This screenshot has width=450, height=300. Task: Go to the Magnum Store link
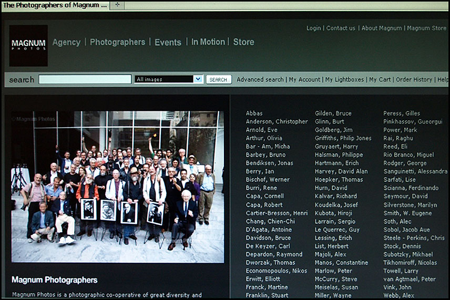[x=427, y=28]
